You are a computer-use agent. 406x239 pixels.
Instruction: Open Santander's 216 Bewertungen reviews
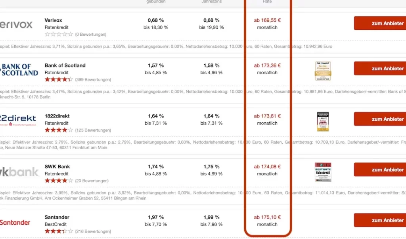pos(93,231)
